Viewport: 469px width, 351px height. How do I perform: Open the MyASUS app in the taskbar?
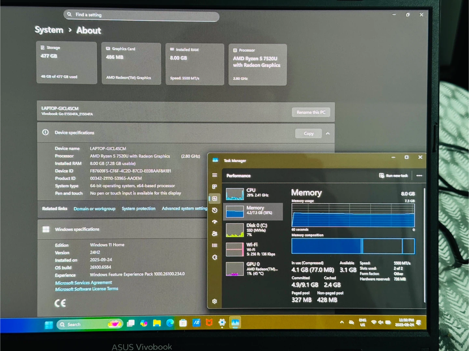196,322
